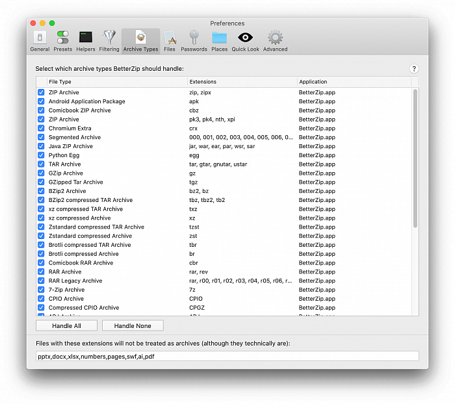Select the GZipped Tar Archive row
The width and height of the screenshot is (455, 404).
(x=224, y=182)
